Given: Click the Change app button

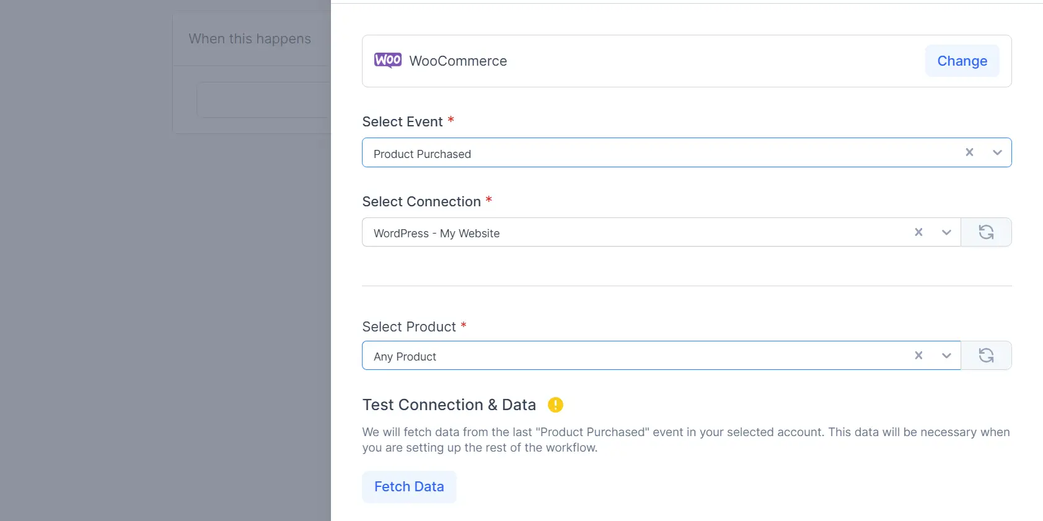Looking at the screenshot, I should click(x=962, y=61).
